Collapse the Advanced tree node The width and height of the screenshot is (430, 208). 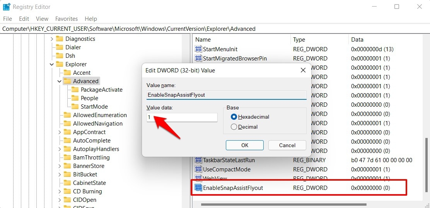[59, 81]
